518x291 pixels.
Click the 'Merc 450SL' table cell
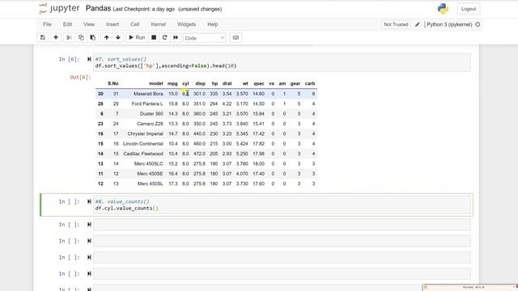151,183
